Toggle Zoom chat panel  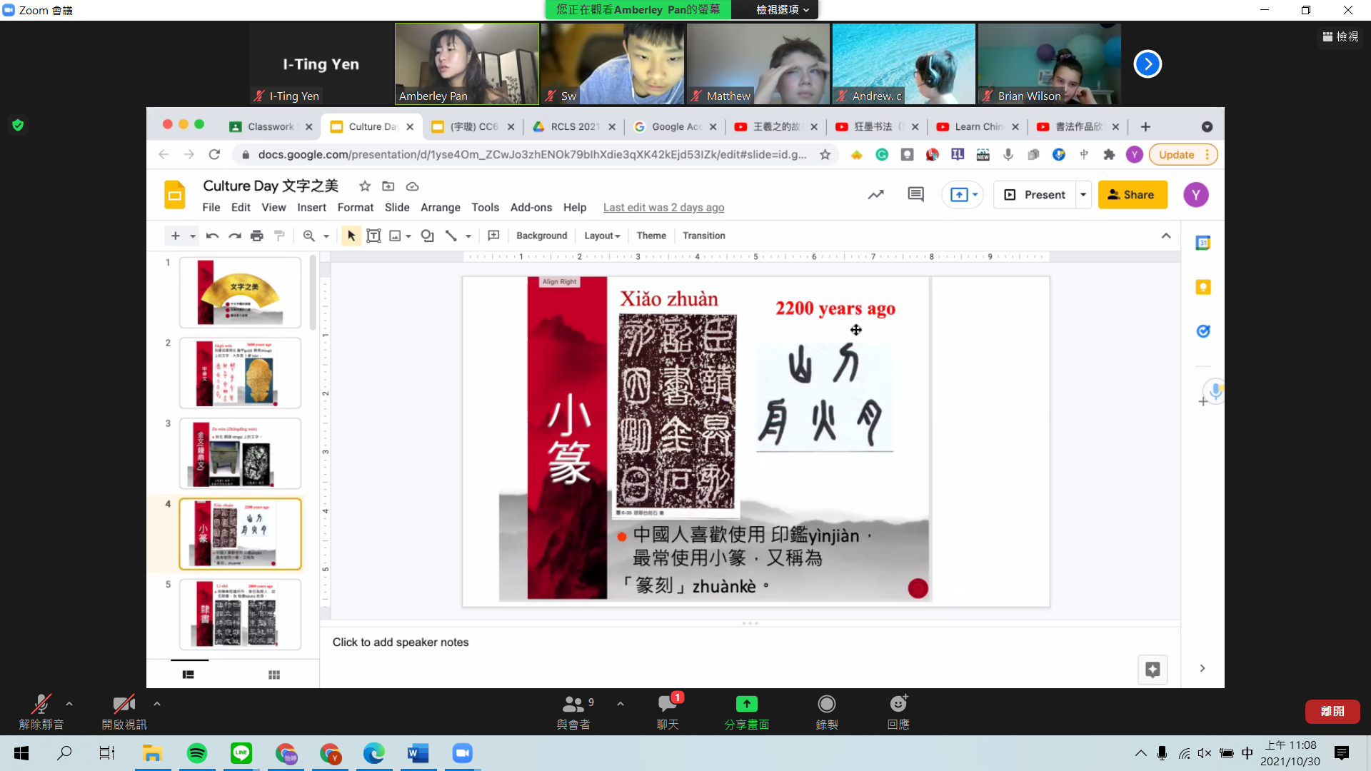pos(668,712)
